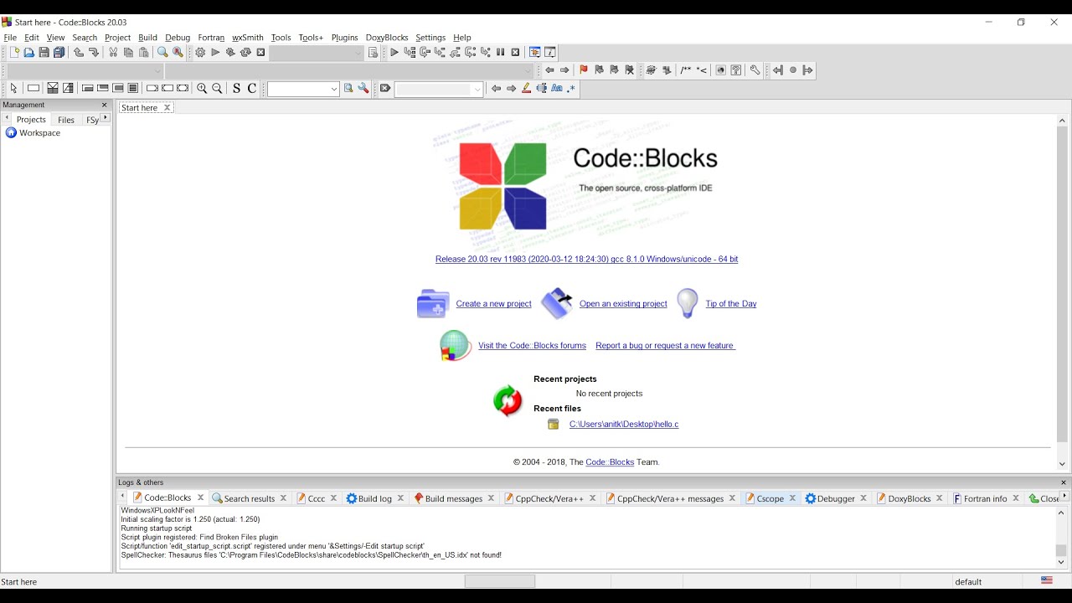Image resolution: width=1072 pixels, height=603 pixels.
Task: Click the Build and run icon
Action: 230,53
